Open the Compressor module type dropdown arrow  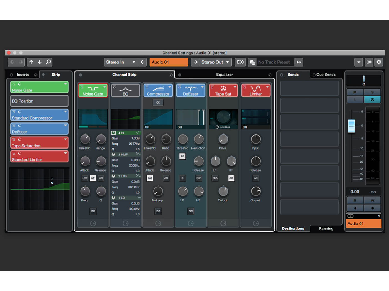(x=170, y=87)
